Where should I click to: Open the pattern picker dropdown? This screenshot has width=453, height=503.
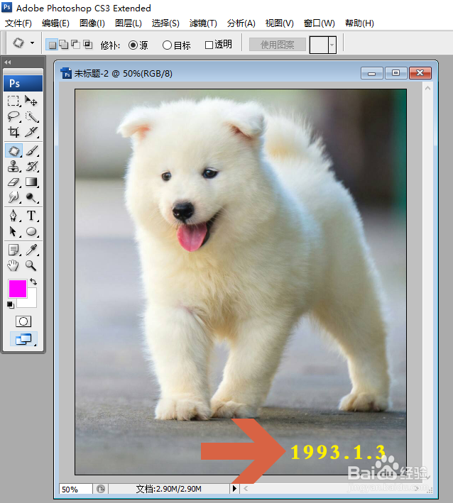pos(332,45)
